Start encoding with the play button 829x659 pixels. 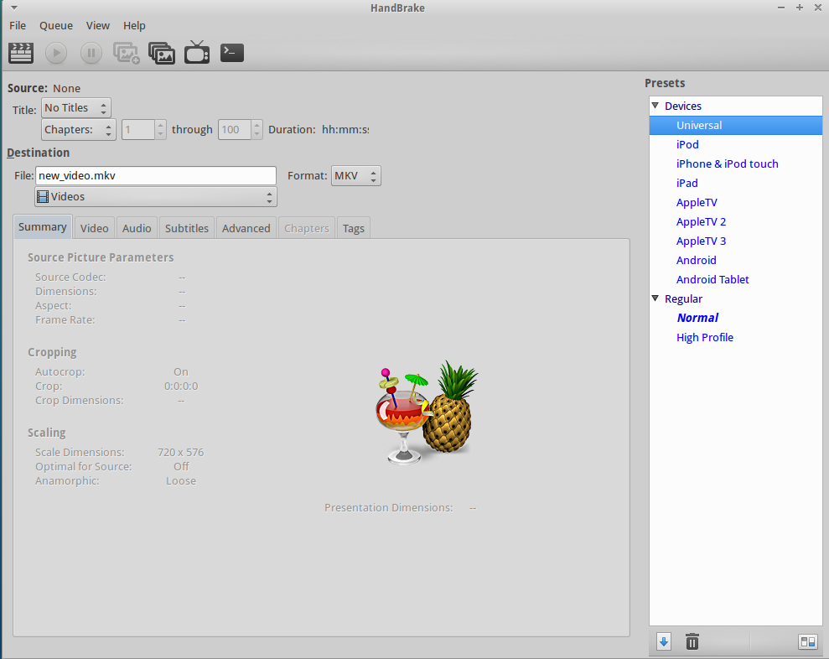point(56,53)
